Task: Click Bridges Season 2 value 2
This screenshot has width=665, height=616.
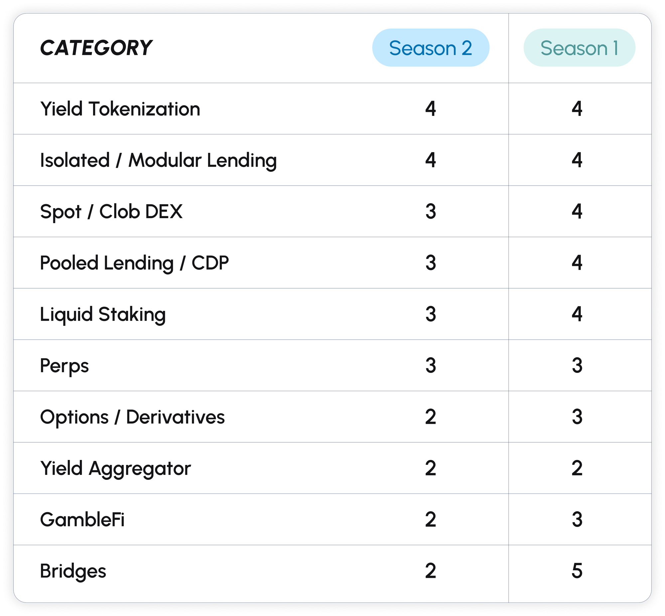Action: coord(430,571)
